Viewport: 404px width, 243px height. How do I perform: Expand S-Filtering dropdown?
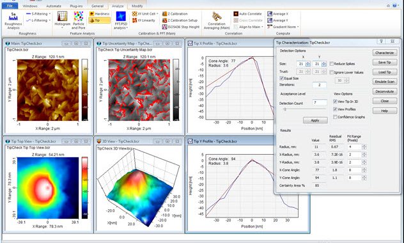[x=50, y=13]
